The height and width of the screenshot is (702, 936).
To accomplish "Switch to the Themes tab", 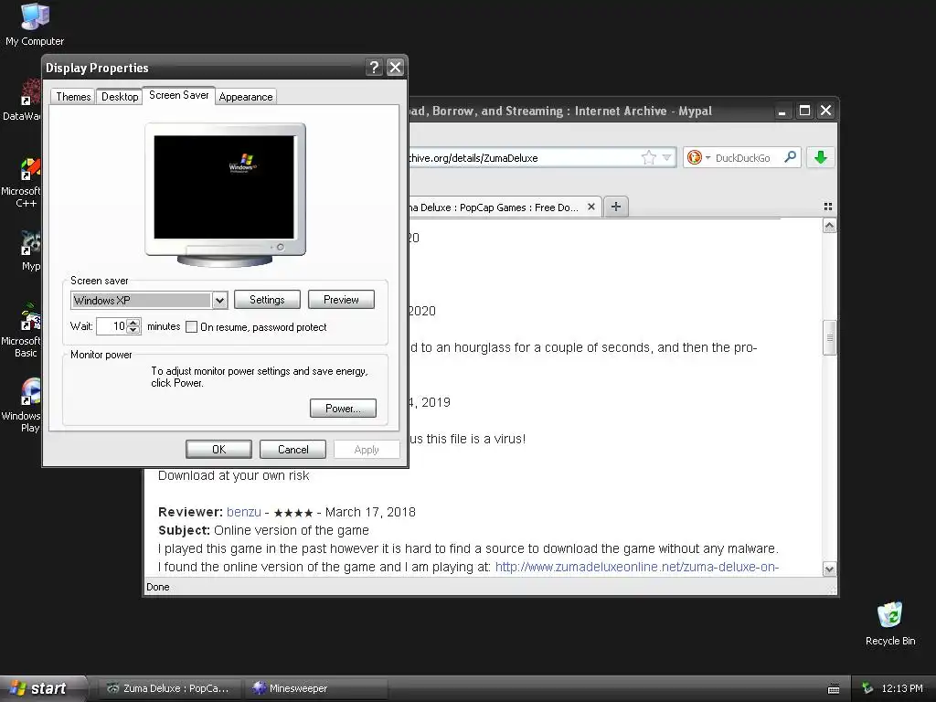I will tap(73, 97).
